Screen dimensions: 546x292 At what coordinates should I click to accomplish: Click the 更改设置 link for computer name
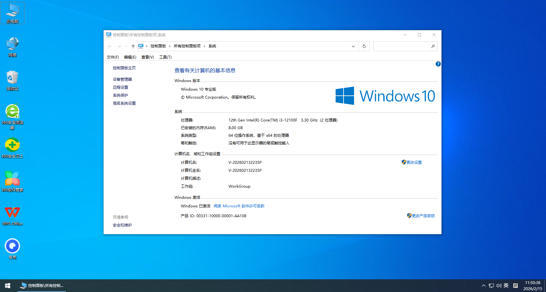[x=413, y=162]
